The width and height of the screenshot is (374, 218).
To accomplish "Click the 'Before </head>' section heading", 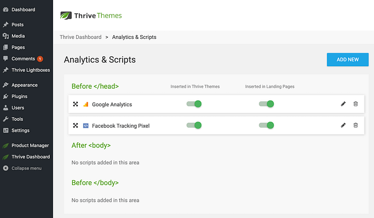I will 95,86.
